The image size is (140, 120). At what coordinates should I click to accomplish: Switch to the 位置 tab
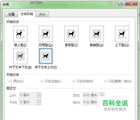click(11, 14)
